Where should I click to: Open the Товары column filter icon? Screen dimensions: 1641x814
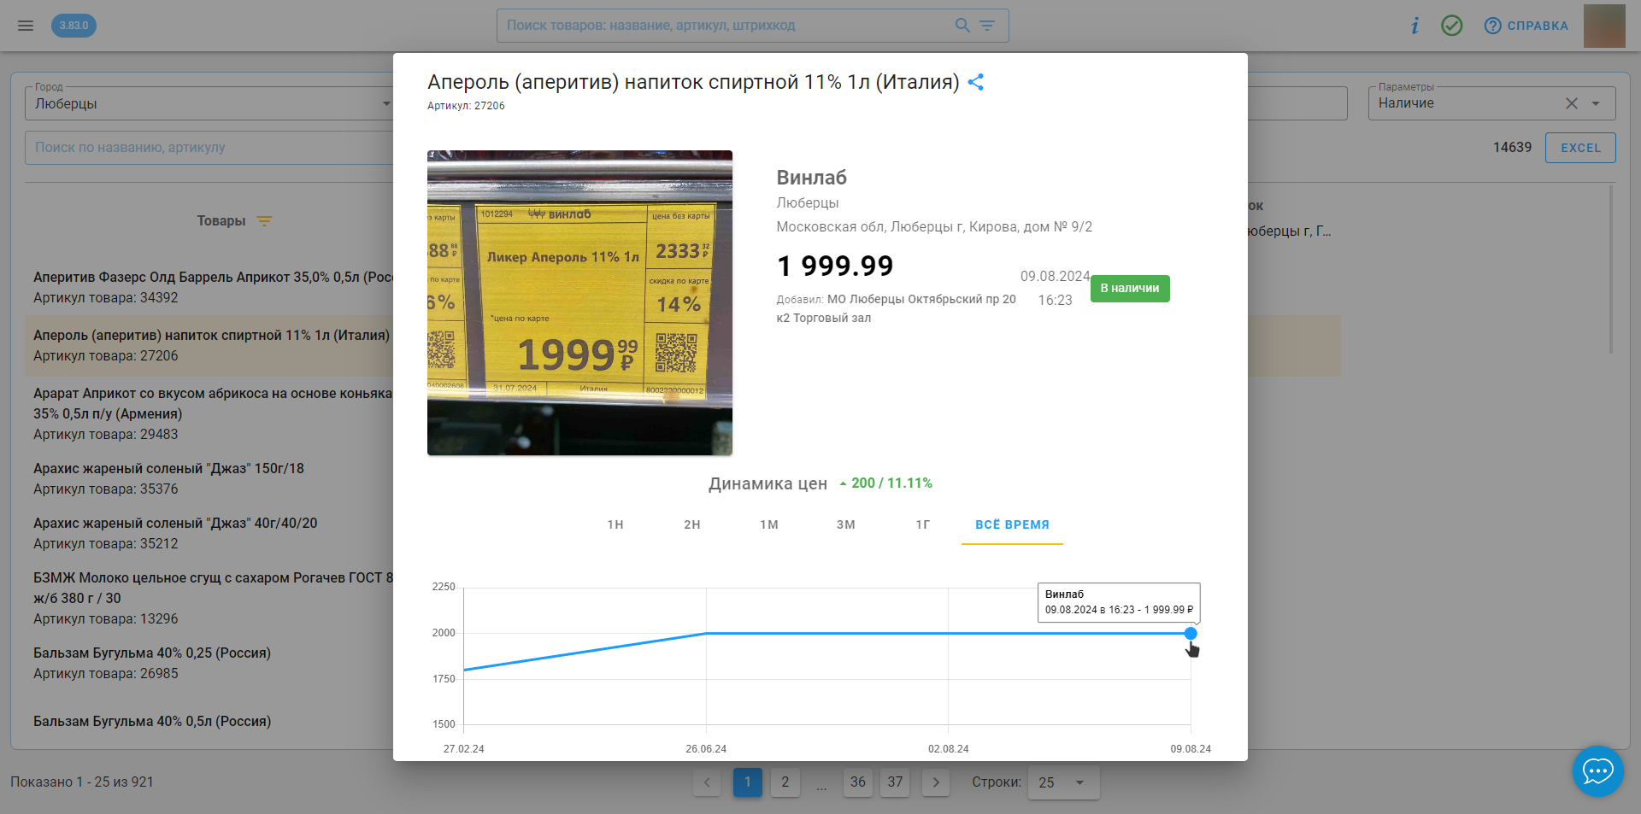tap(264, 221)
